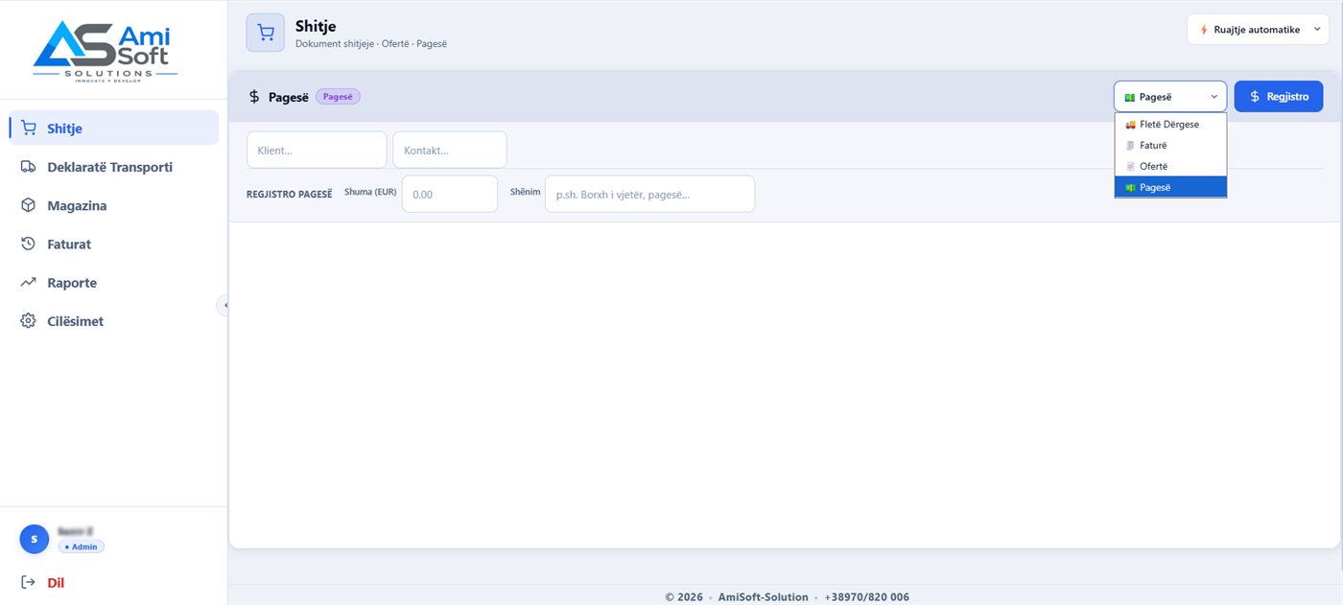Click the Shënim note field
The height and width of the screenshot is (605, 1343).
(x=649, y=194)
